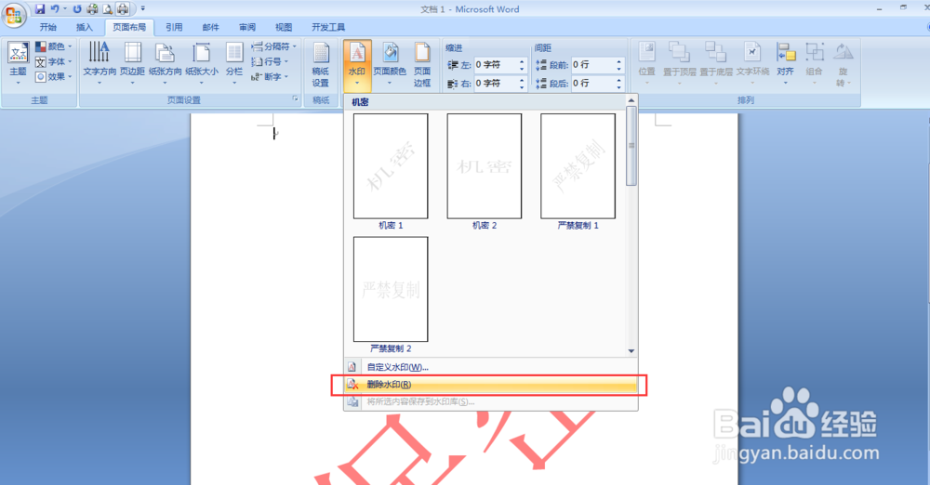Open 纸张大小 paper size menu
The image size is (930, 485).
(202, 63)
